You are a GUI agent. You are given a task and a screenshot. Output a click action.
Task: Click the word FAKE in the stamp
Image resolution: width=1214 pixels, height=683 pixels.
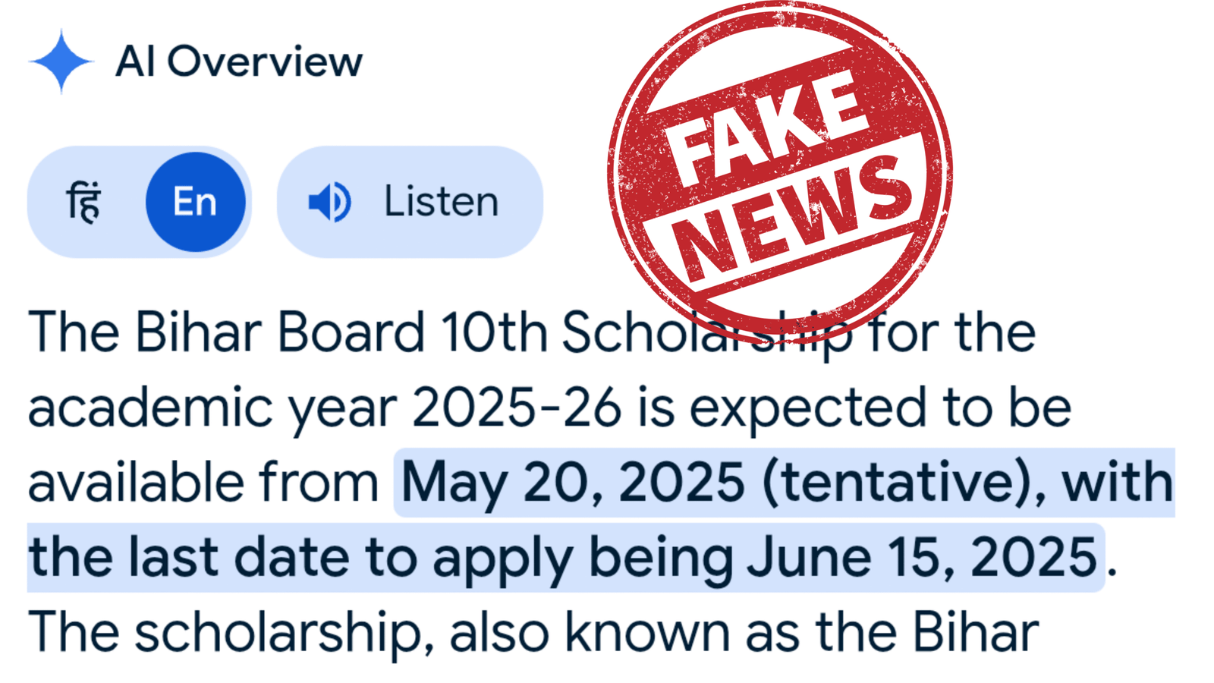click(x=766, y=125)
